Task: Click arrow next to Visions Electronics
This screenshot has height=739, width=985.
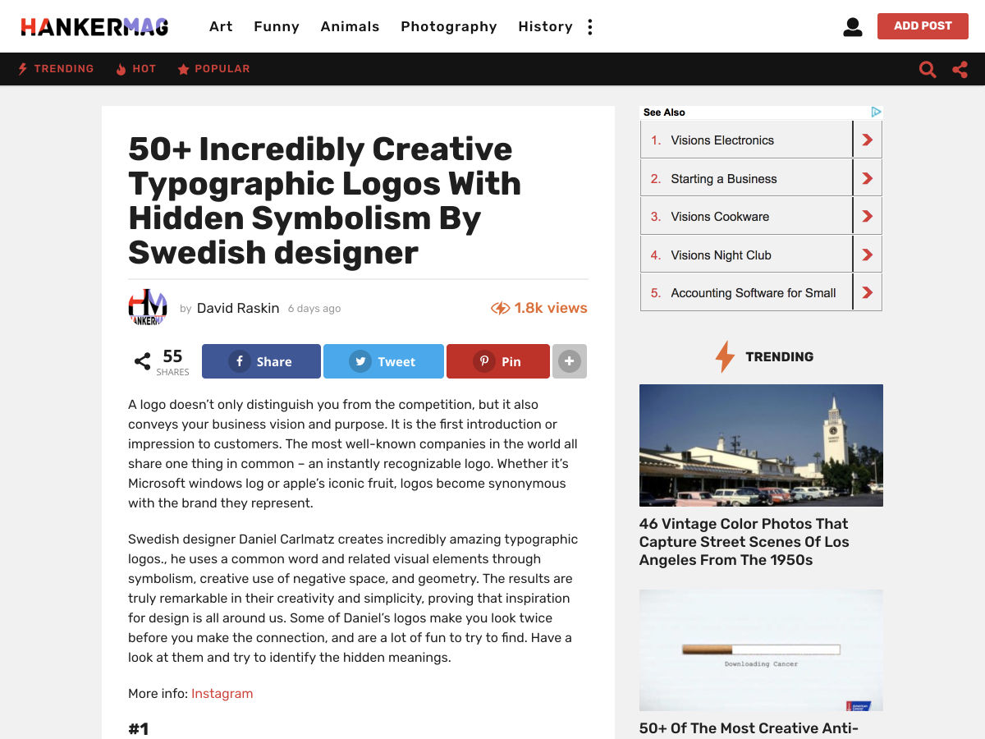Action: 868,140
